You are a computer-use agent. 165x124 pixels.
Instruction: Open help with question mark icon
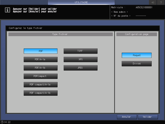point(161,2)
